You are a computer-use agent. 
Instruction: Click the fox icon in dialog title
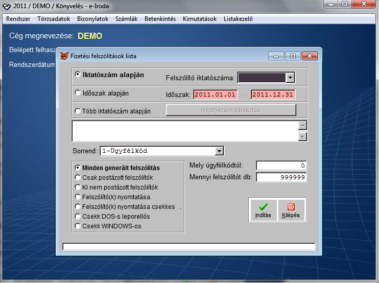65,56
